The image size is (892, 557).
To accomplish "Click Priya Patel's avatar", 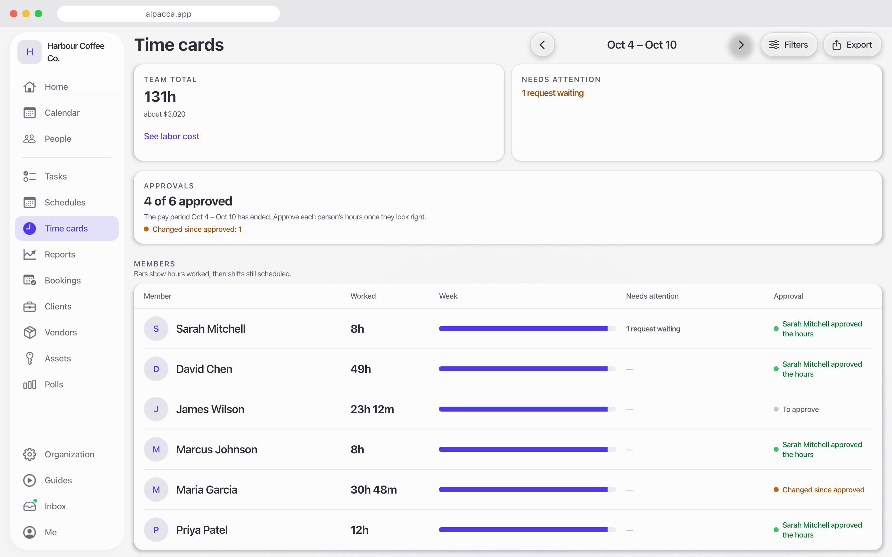I will (156, 530).
